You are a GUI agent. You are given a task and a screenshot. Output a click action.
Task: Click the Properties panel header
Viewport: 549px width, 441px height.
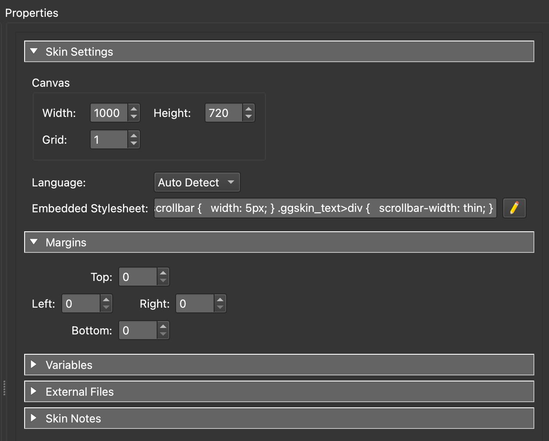coord(32,13)
